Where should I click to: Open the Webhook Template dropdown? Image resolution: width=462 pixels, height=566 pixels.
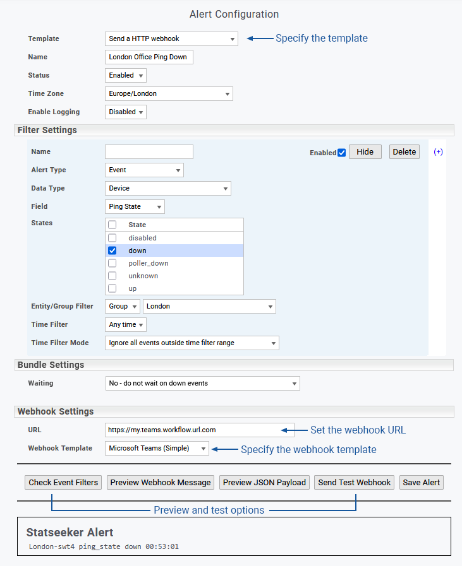tap(157, 449)
